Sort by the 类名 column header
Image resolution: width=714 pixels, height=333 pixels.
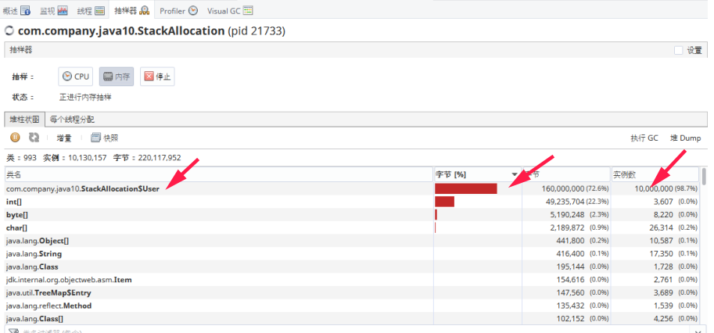click(219, 174)
